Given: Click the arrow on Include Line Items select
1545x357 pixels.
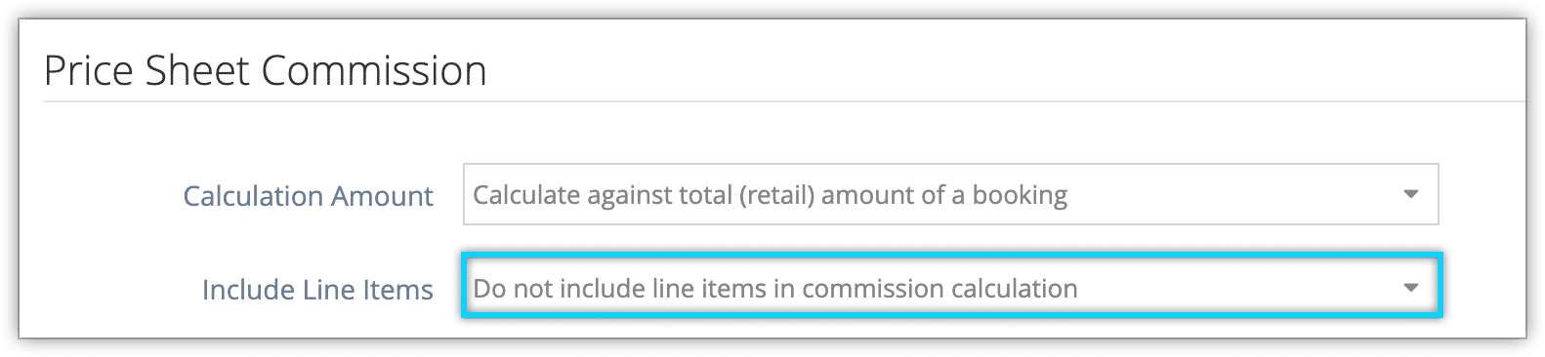Looking at the screenshot, I should (1410, 288).
